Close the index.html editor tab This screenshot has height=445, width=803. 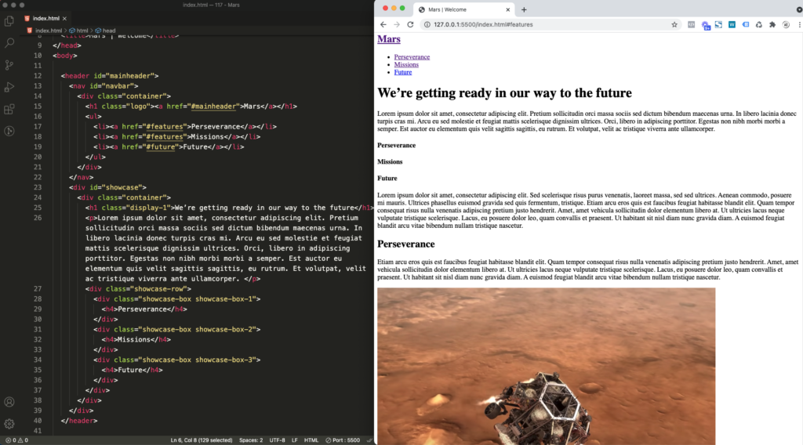pos(64,19)
